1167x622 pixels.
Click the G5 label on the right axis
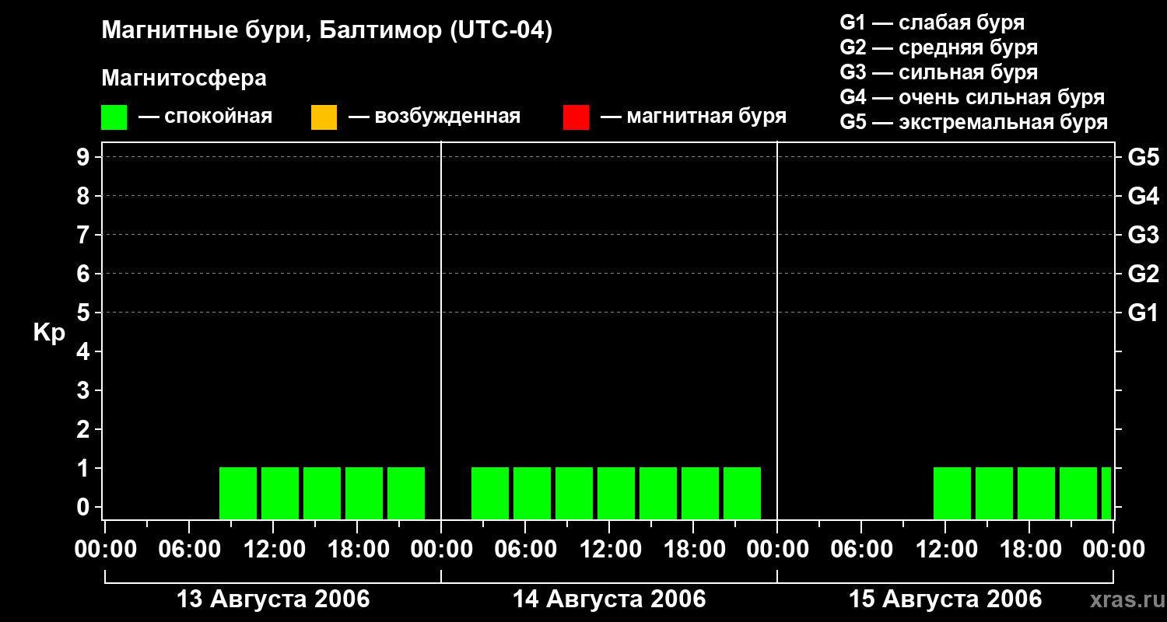[x=1144, y=157]
